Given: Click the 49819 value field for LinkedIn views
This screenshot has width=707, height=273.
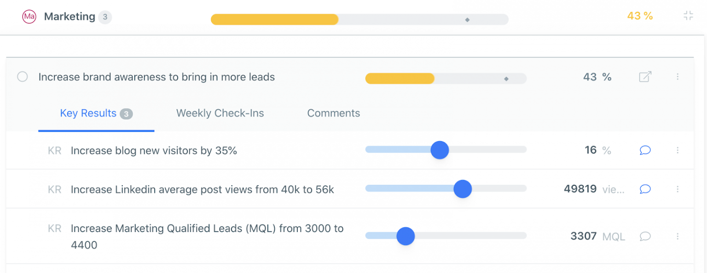Looking at the screenshot, I should point(580,189).
